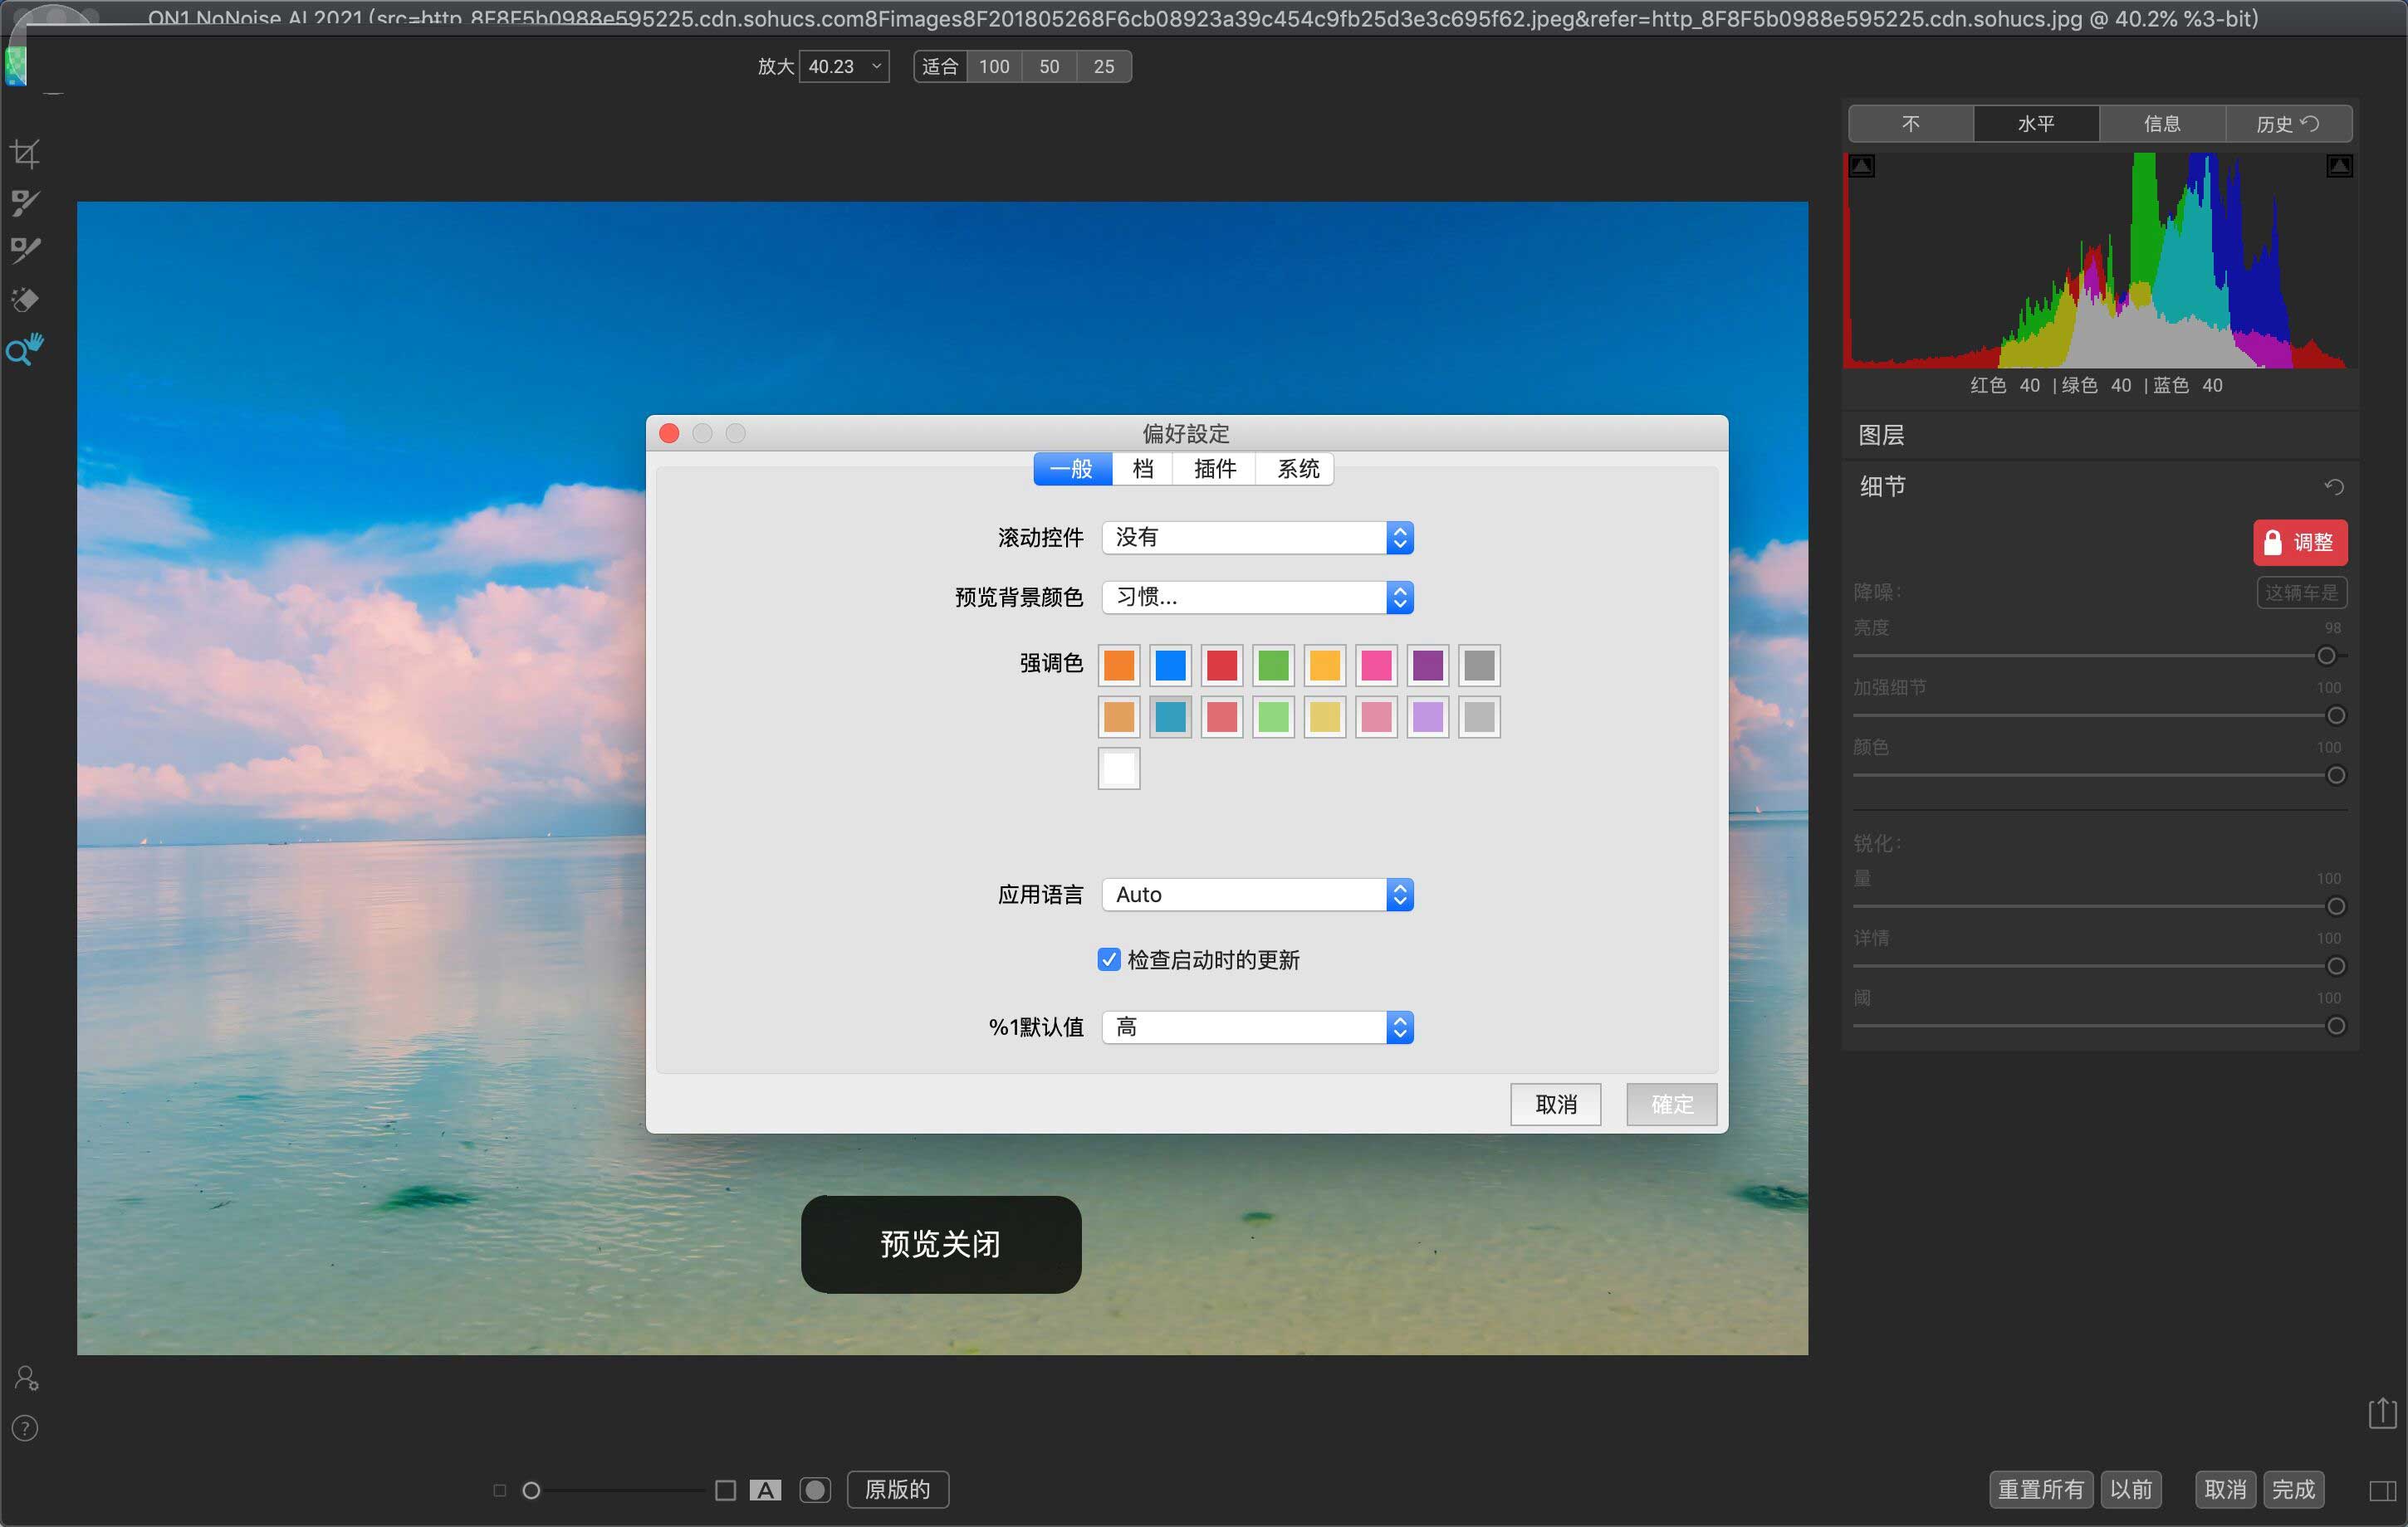The height and width of the screenshot is (1527, 2408).
Task: Select the zoom and hand view tool
Action: [x=25, y=349]
